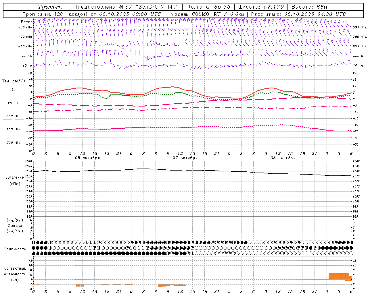This screenshot has width=368, height=294.
Task: Click the Конвективн. panel label
Action: pos(15,268)
